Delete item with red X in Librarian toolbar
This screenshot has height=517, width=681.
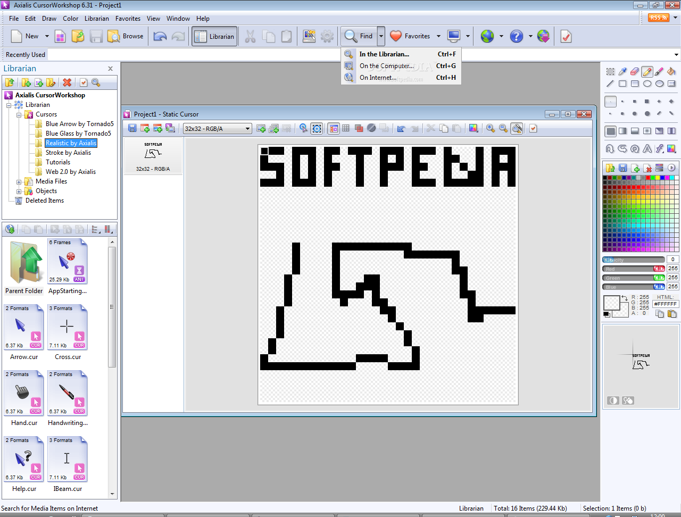tap(67, 82)
